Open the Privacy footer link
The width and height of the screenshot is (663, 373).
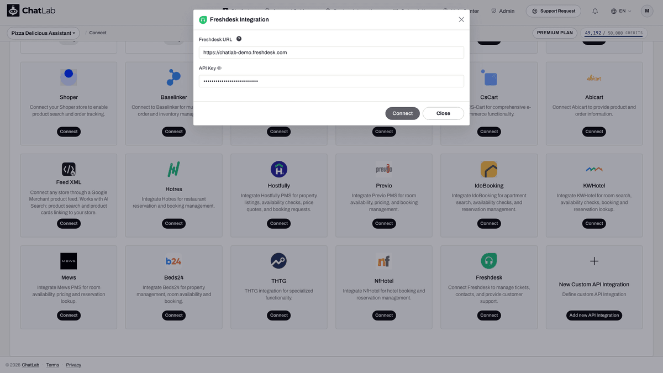pos(73,365)
